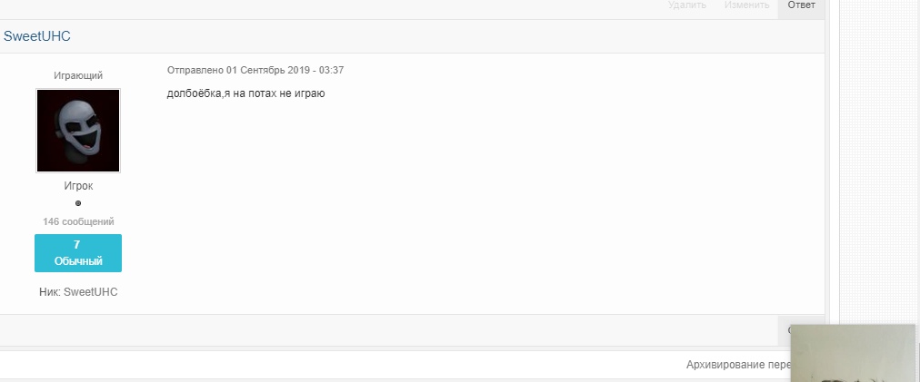Click the Изменить edit post button

click(x=746, y=5)
